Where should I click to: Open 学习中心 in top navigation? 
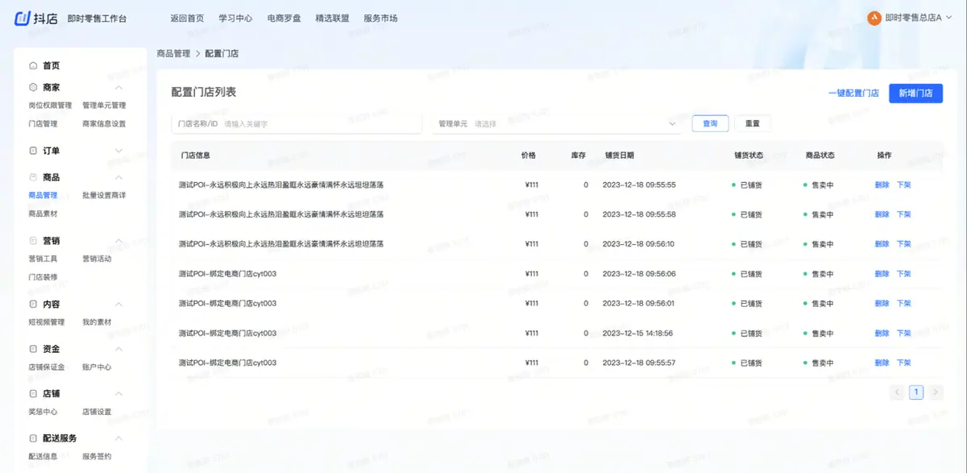point(235,18)
